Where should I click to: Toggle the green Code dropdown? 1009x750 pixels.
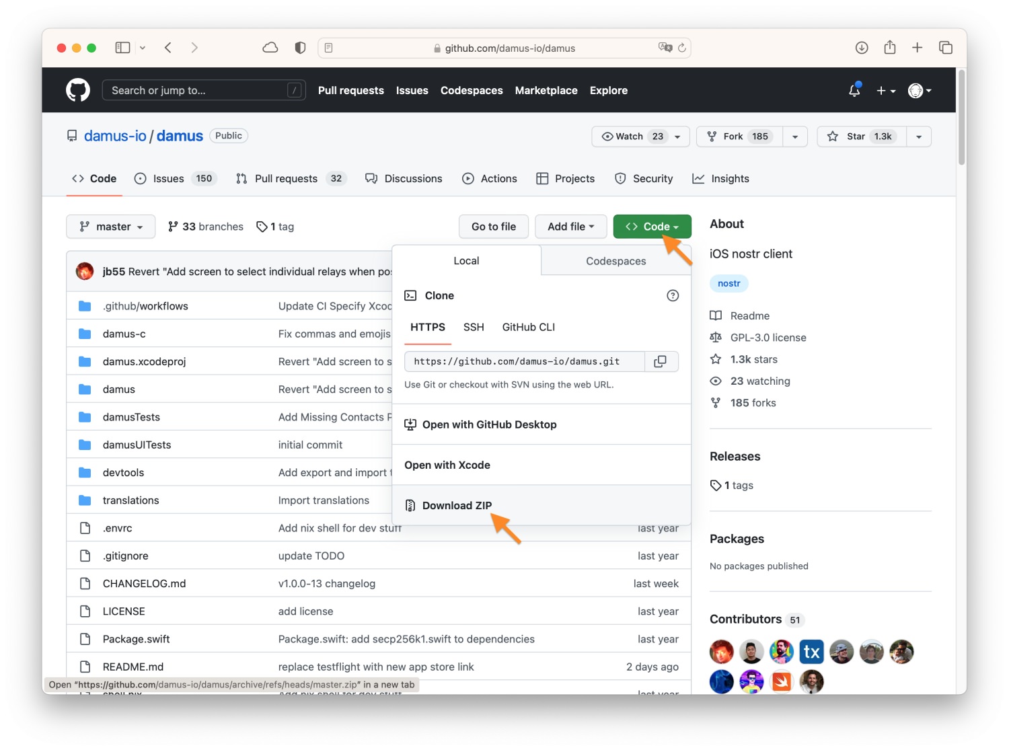click(x=652, y=227)
